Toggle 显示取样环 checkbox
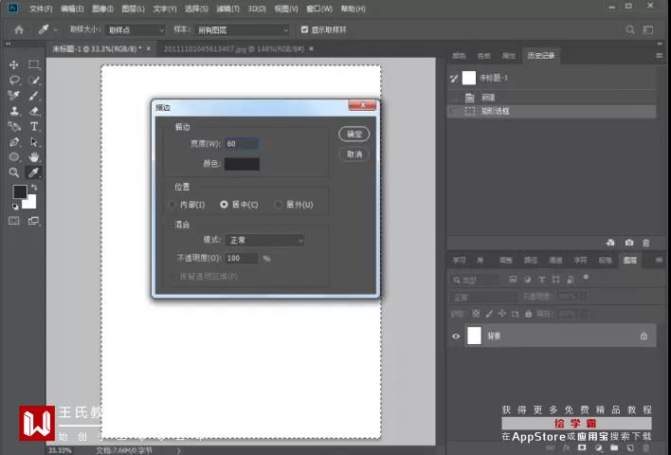Image resolution: width=671 pixels, height=455 pixels. (x=304, y=29)
